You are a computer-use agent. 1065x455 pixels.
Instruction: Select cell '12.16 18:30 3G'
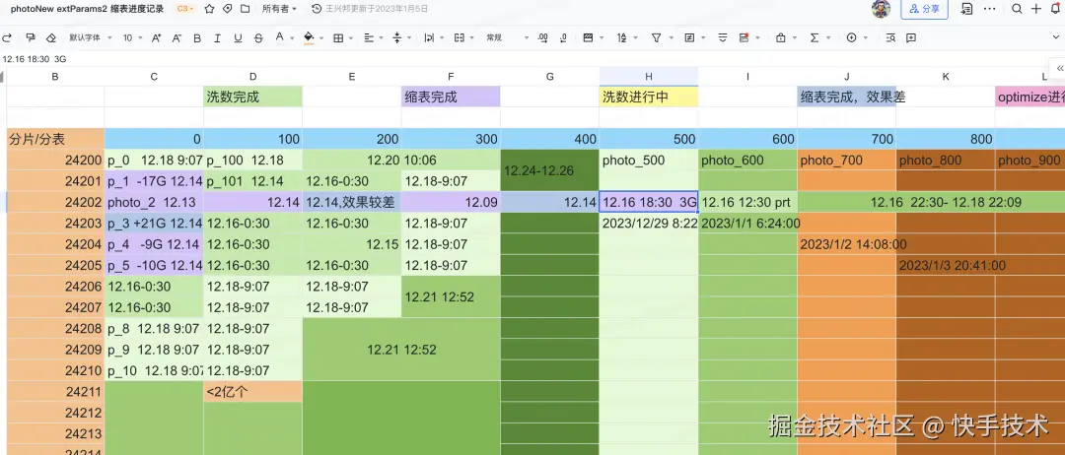[x=649, y=202]
